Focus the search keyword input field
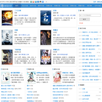The width and height of the screenshot is (102, 102). (90, 15)
